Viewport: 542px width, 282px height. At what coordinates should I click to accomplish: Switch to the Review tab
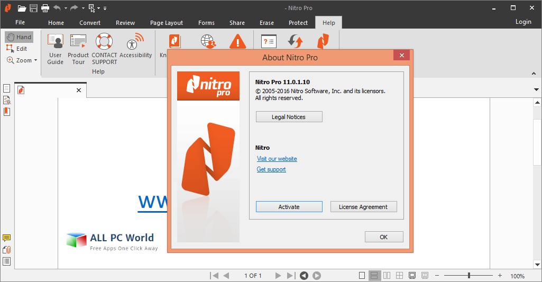(125, 23)
